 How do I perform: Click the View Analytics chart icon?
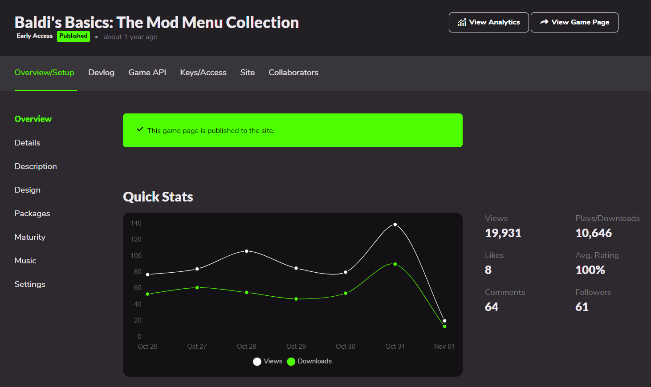pyautogui.click(x=462, y=23)
